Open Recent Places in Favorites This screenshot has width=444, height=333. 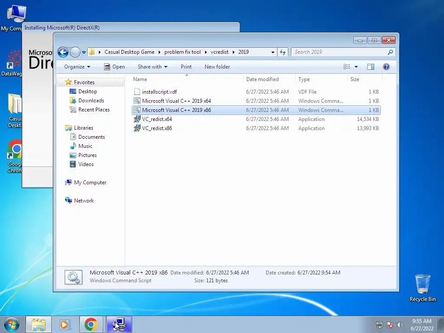[89, 110]
